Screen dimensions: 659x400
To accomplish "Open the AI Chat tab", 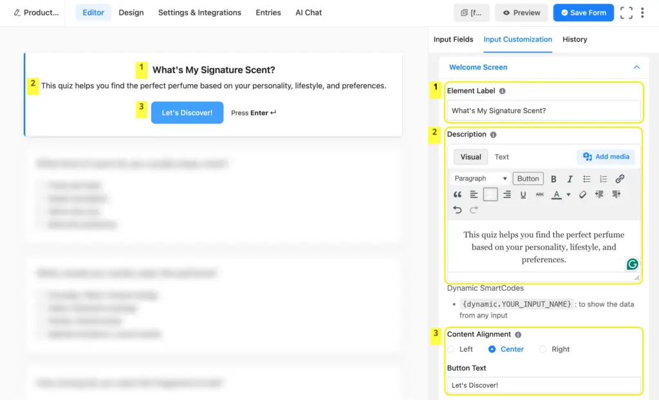I will click(x=308, y=13).
